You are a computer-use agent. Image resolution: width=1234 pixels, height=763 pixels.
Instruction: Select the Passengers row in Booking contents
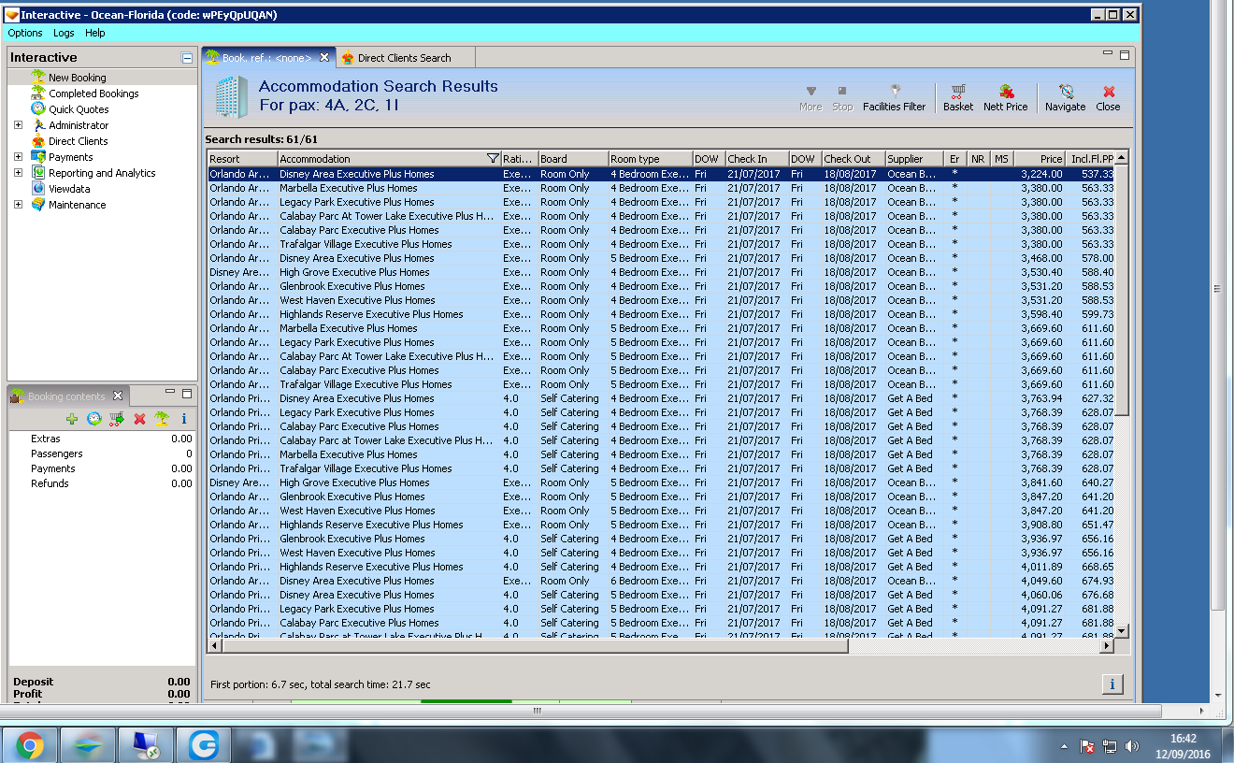coord(102,453)
